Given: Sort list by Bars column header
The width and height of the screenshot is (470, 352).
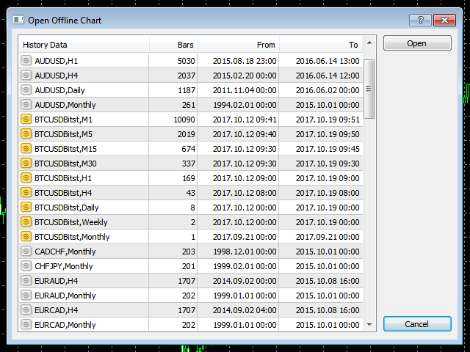Looking at the screenshot, I should point(173,45).
